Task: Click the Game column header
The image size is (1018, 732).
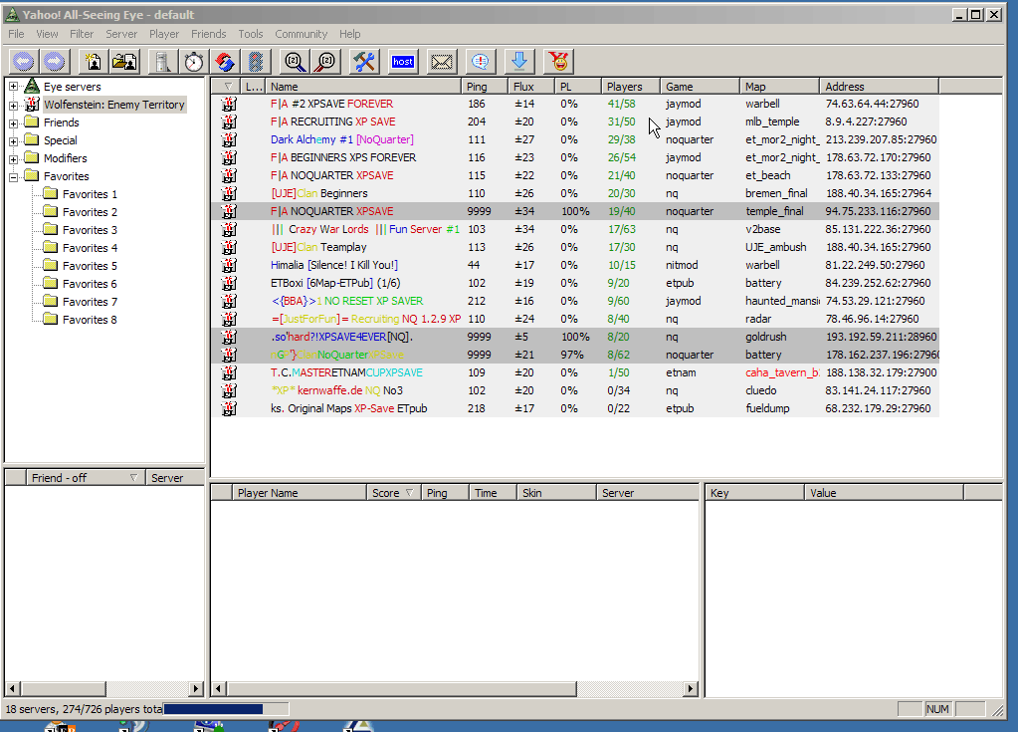Action: click(701, 87)
